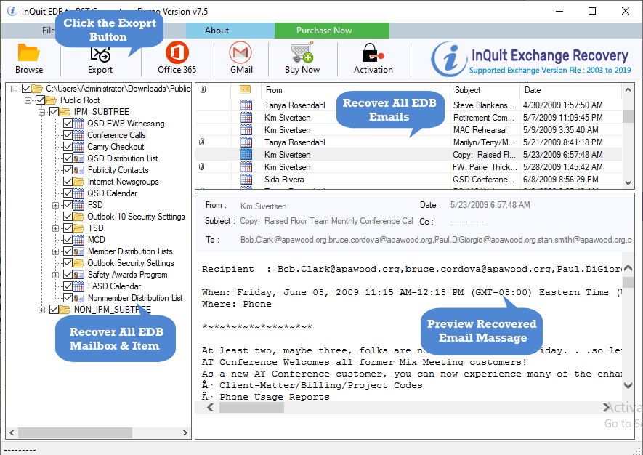Image resolution: width=643 pixels, height=455 pixels.
Task: Open the Activation lock icon
Action: coord(373,53)
